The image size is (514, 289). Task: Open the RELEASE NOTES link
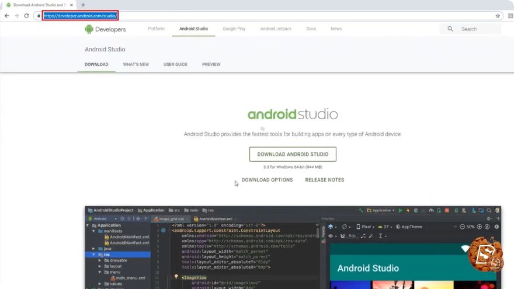tap(325, 180)
